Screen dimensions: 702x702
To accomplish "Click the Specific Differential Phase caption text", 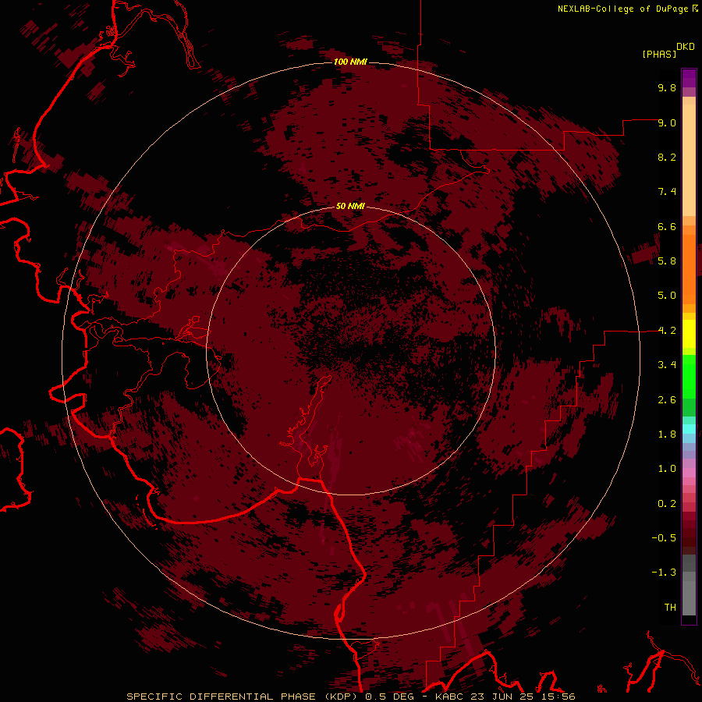I will pos(351,697).
